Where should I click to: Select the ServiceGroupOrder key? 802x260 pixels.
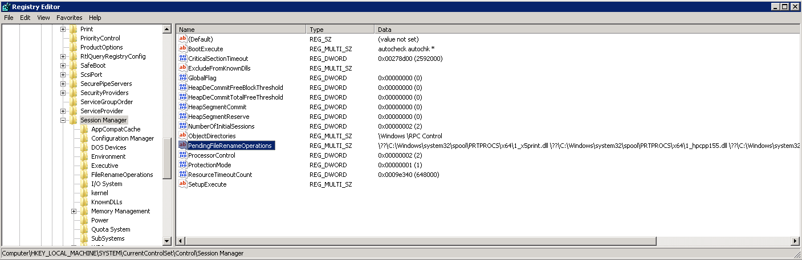click(x=107, y=102)
